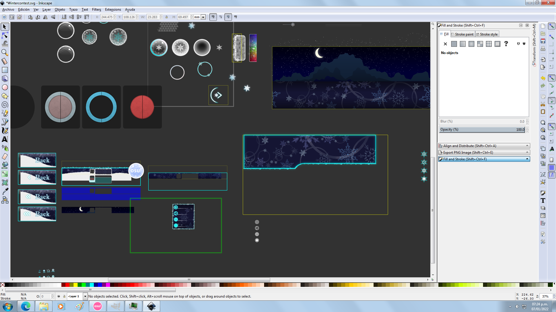Viewport: 556px width, 312px height.
Task: Click Raise selection to top icon
Action: coord(87,17)
